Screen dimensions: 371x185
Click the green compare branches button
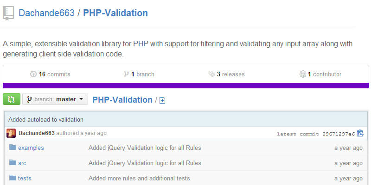pyautogui.click(x=12, y=99)
